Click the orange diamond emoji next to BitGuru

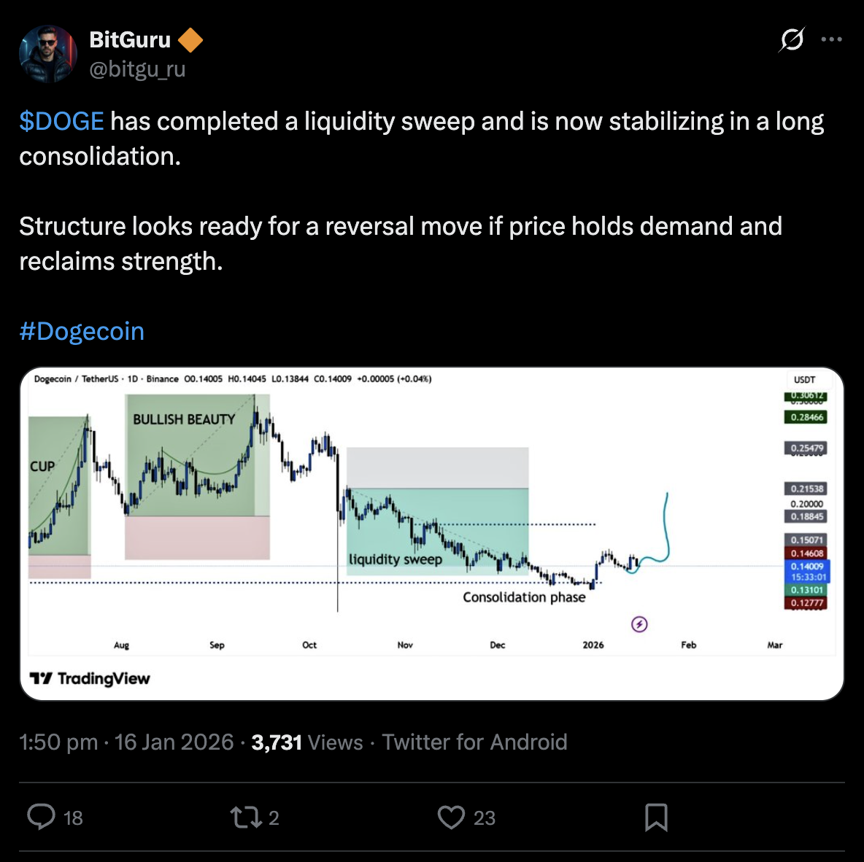[190, 40]
